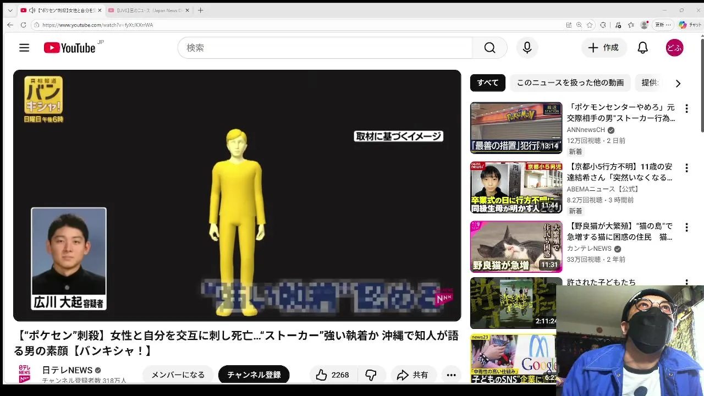Image resolution: width=704 pixels, height=396 pixels.
Task: Open the favorites list icon
Action: [x=631, y=25]
